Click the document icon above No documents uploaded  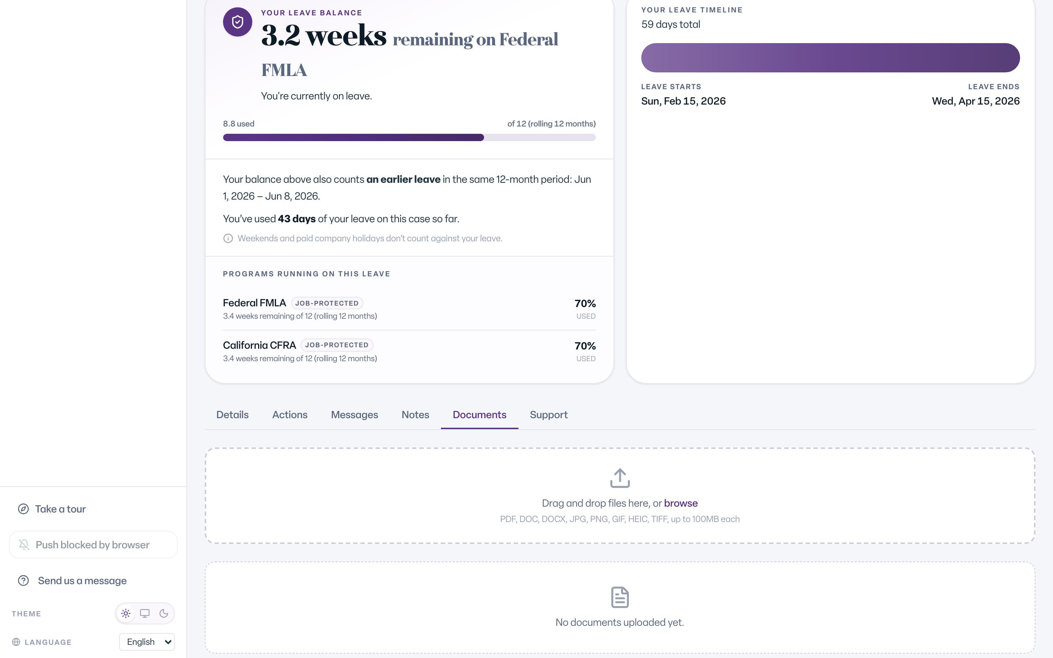[620, 597]
